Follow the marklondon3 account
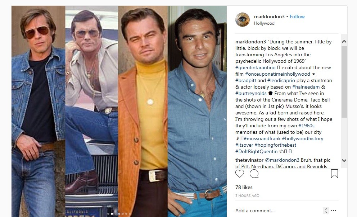This screenshot has width=357, height=217. pyautogui.click(x=297, y=16)
